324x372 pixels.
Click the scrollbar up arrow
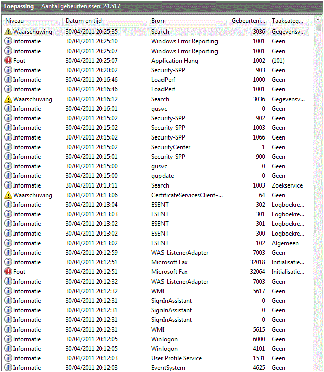coord(317,19)
